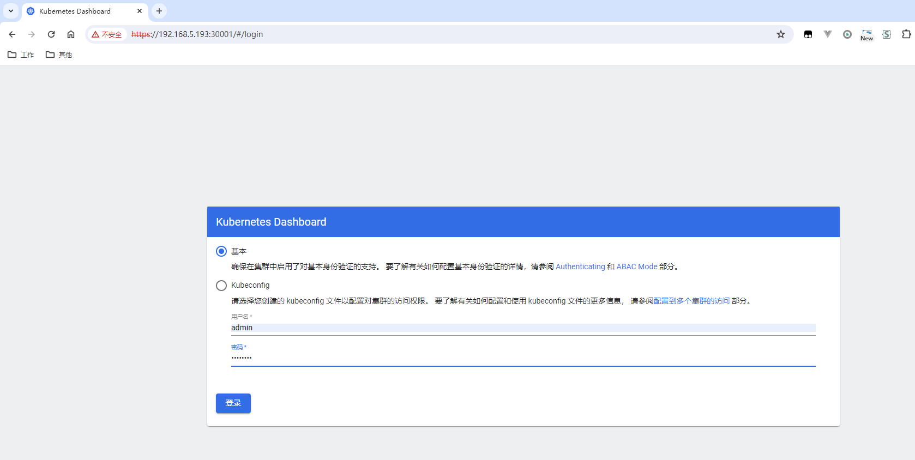Screen dimensions: 915x460
Task: Open the Authenticating documentation link
Action: click(x=580, y=267)
